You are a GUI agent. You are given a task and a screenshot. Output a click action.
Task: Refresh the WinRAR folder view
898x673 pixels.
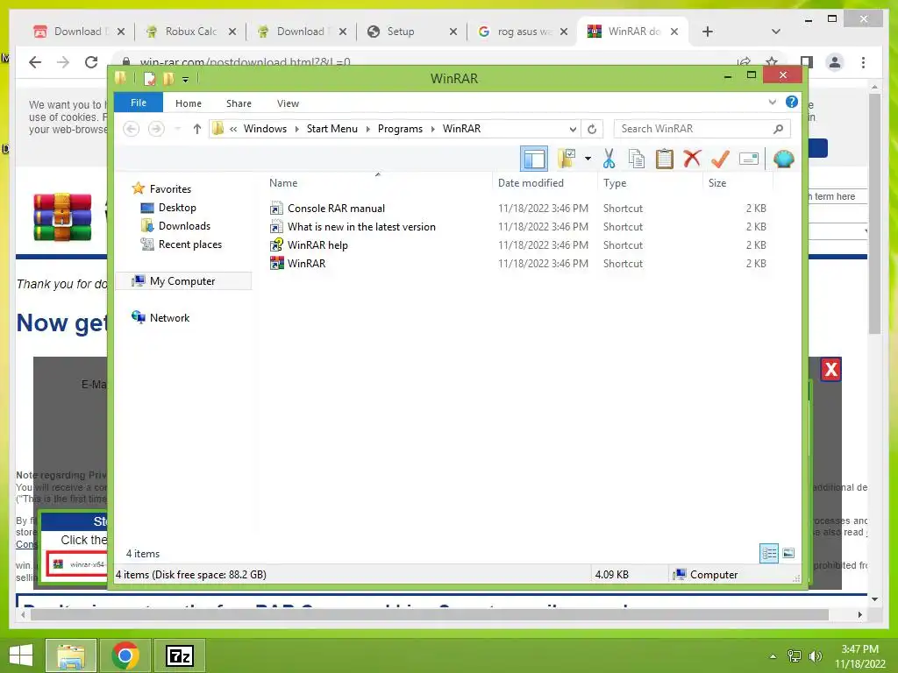pos(592,129)
